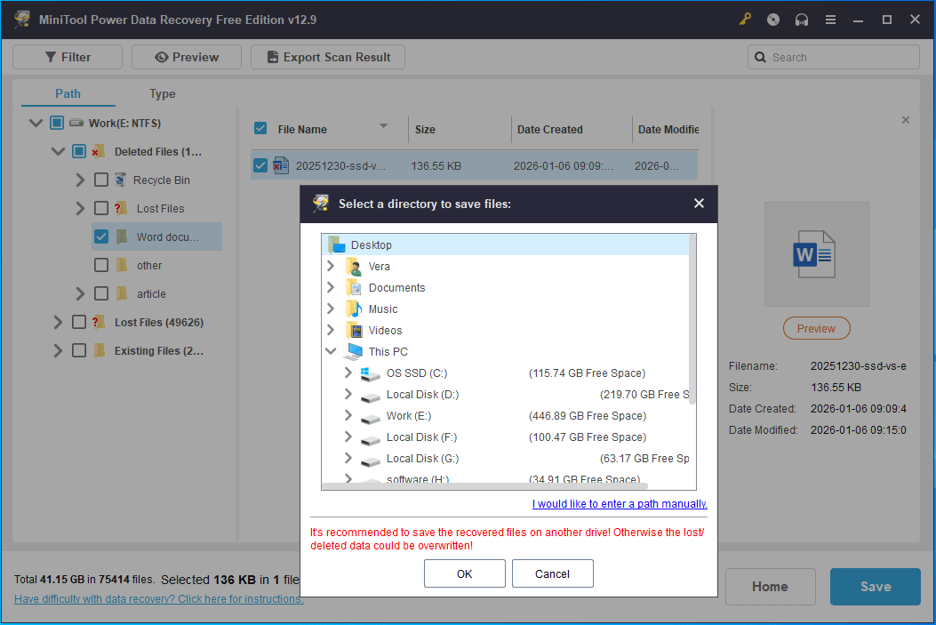Click the Home button
This screenshot has height=625, width=936.
[770, 587]
